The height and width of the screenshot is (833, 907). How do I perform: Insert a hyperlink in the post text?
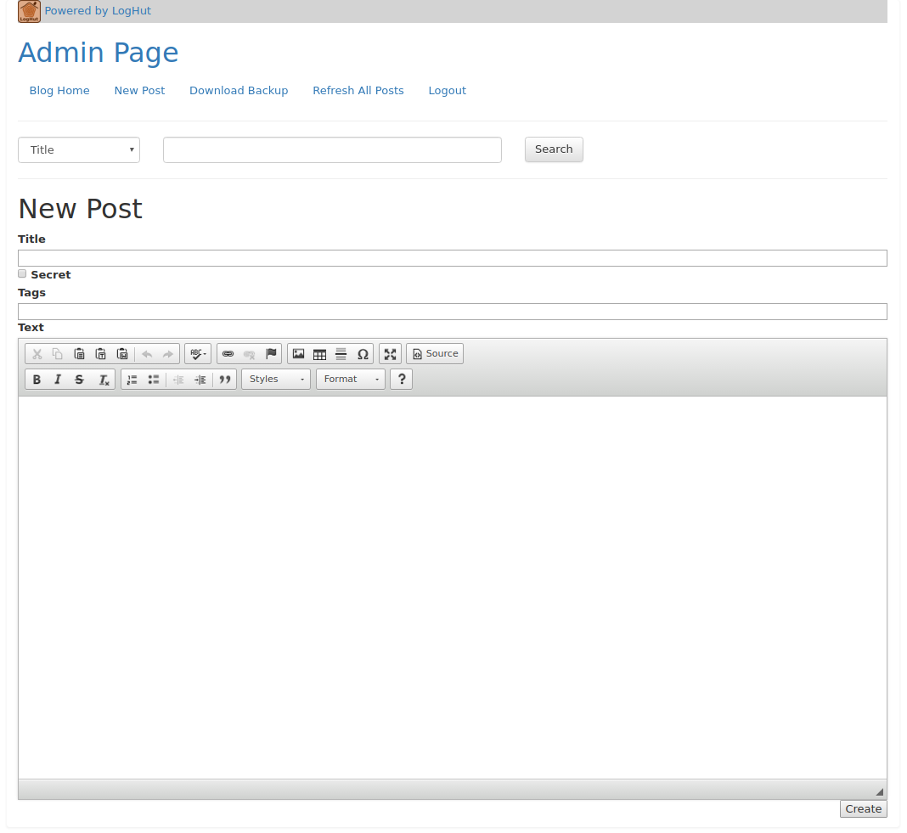(228, 353)
